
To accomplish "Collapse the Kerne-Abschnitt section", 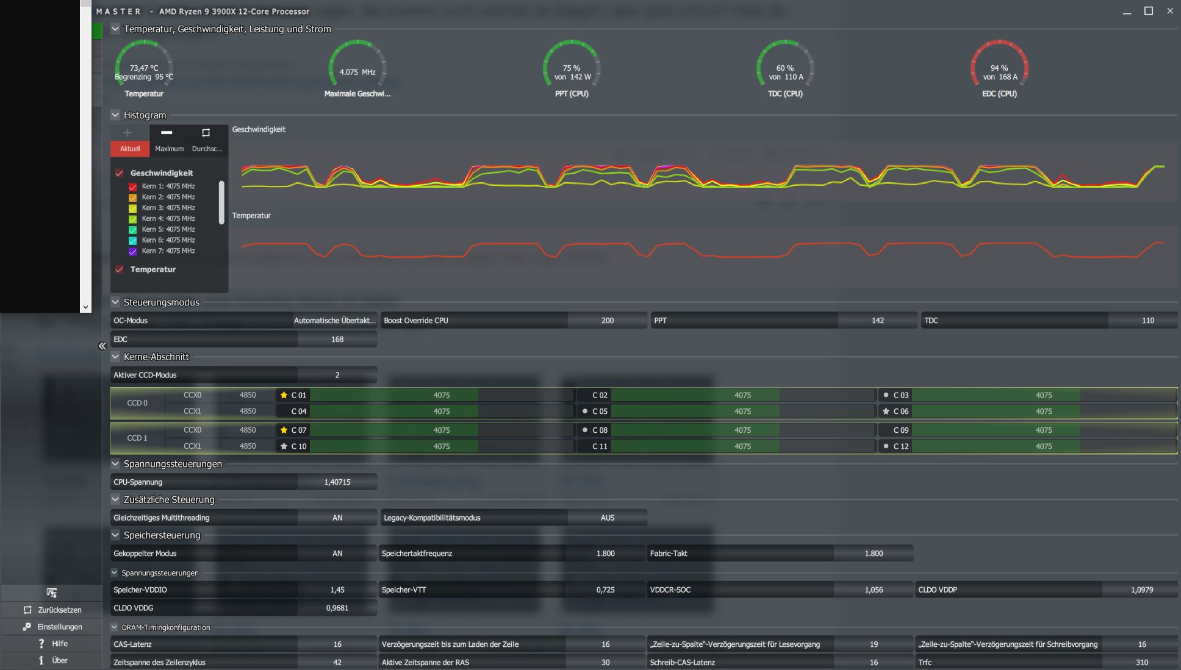I will (x=115, y=357).
